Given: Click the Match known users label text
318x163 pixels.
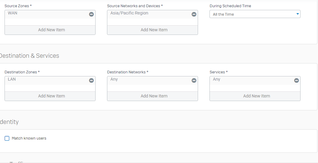Looking at the screenshot, I should [29, 138].
